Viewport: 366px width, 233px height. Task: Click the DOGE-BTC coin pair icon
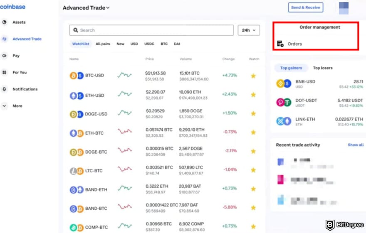77,152
